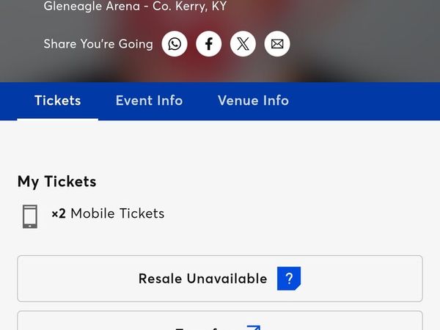Viewport: 440px width, 330px height.
Task: Click the Share You're Going label
Action: tap(98, 44)
